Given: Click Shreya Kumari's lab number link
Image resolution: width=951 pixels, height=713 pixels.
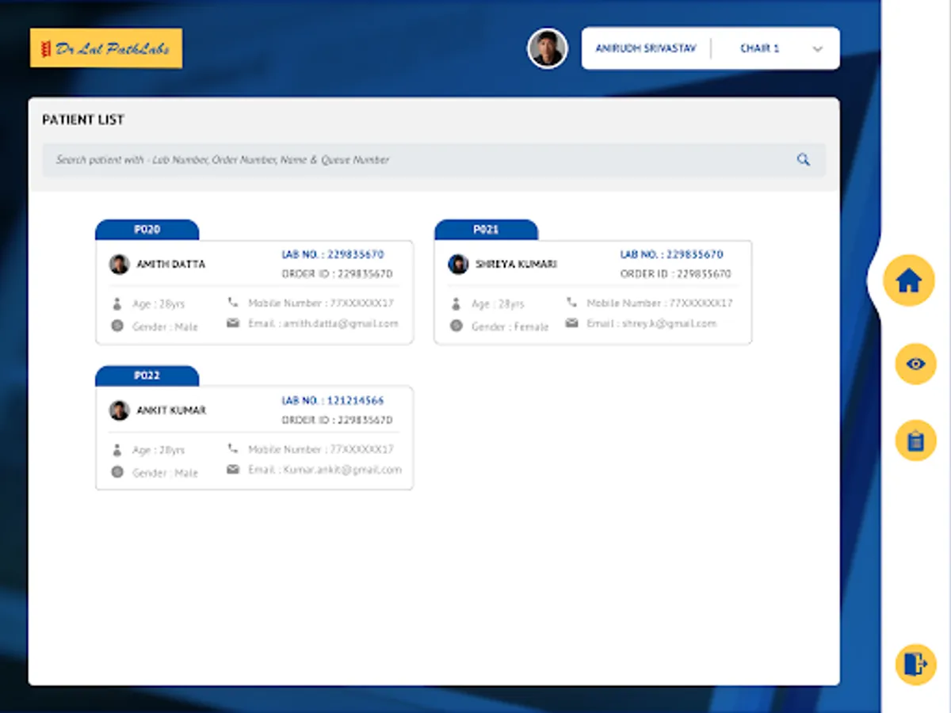Looking at the screenshot, I should [671, 254].
